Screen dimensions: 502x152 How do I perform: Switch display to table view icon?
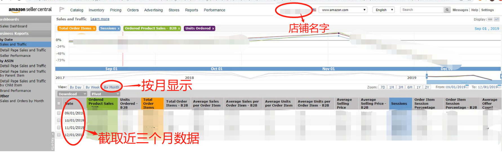[490, 19]
